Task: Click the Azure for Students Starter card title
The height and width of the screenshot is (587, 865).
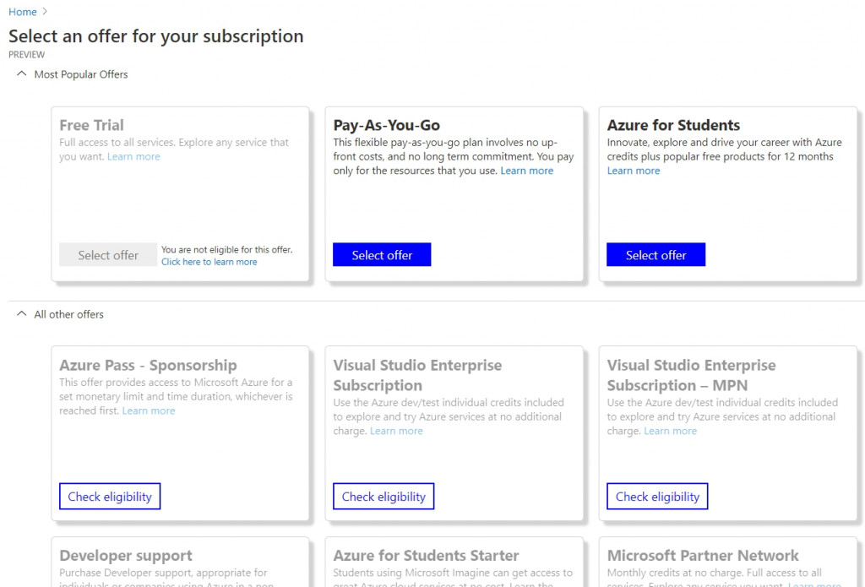Action: [426, 556]
